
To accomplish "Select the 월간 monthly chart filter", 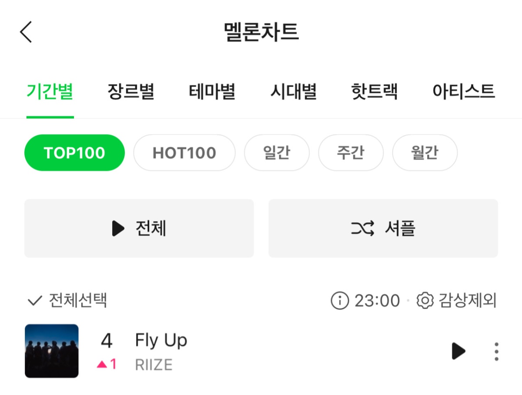I will pos(425,153).
